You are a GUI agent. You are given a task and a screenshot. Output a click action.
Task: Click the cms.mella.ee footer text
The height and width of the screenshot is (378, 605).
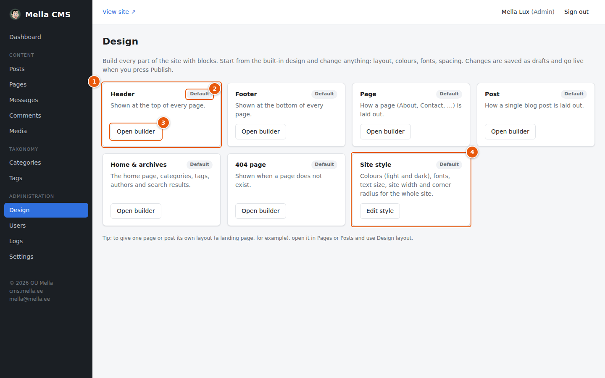coord(26,291)
